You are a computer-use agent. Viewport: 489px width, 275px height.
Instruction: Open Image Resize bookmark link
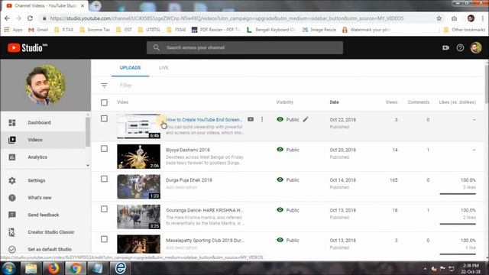[x=319, y=30]
